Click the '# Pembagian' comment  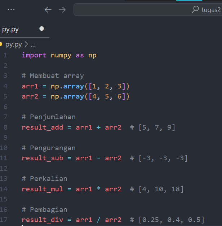(44, 210)
